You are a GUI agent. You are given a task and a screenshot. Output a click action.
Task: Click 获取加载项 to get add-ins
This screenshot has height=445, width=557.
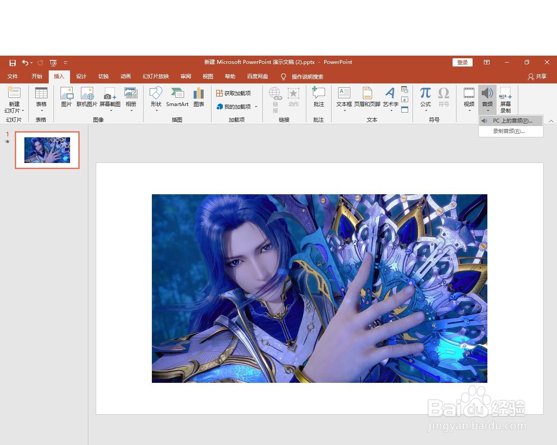pyautogui.click(x=234, y=93)
